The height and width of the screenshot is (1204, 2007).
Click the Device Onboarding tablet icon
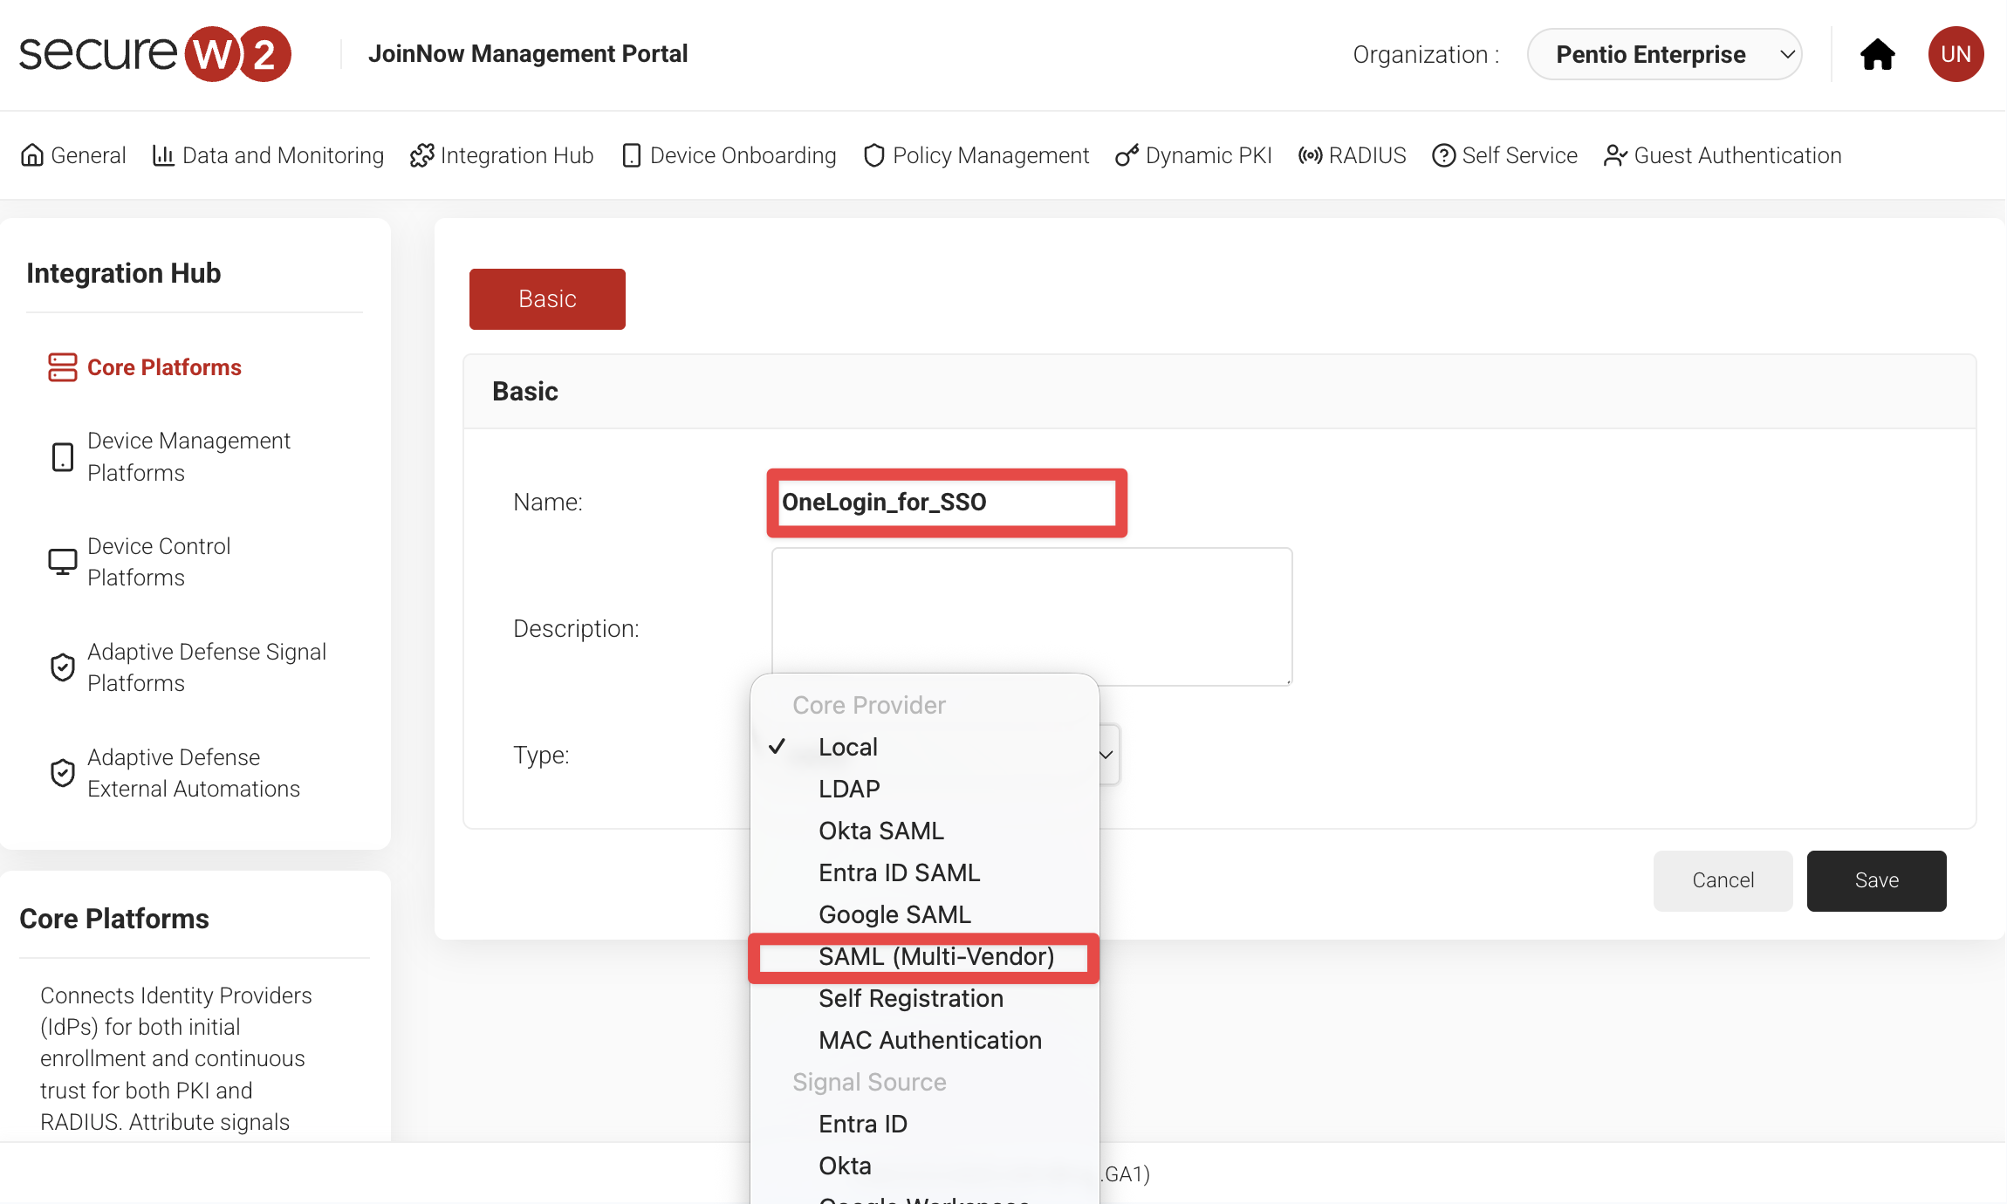click(632, 155)
